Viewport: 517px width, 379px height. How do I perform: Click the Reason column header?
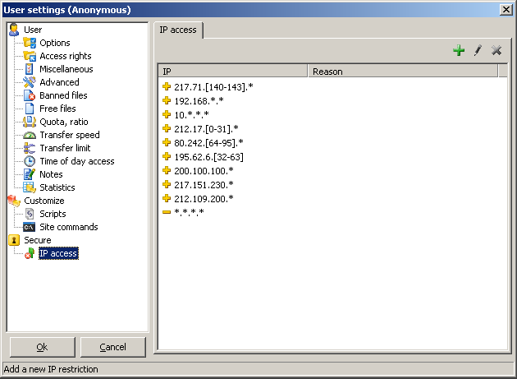[402, 72]
